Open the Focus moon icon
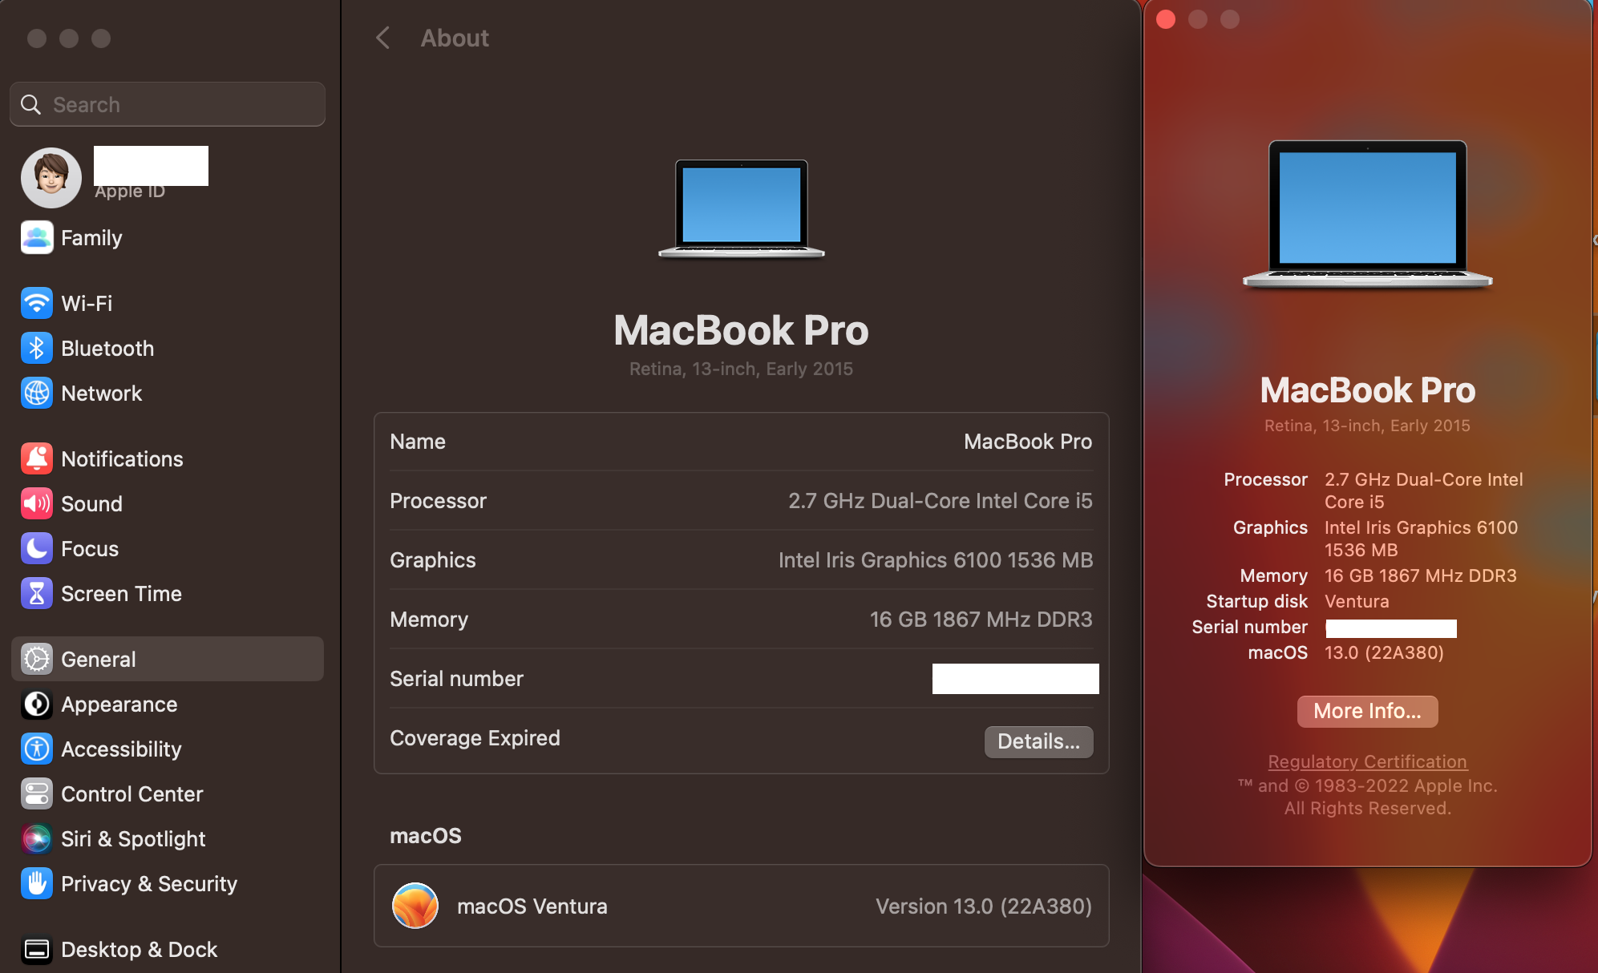Image resolution: width=1598 pixels, height=973 pixels. [x=37, y=549]
